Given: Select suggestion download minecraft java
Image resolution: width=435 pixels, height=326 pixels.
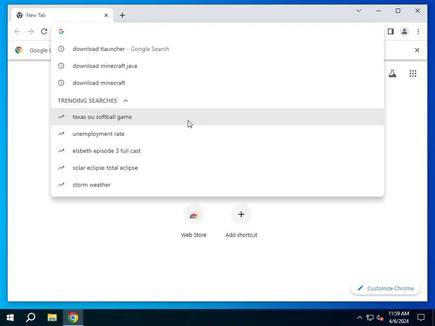Looking at the screenshot, I should (217, 66).
